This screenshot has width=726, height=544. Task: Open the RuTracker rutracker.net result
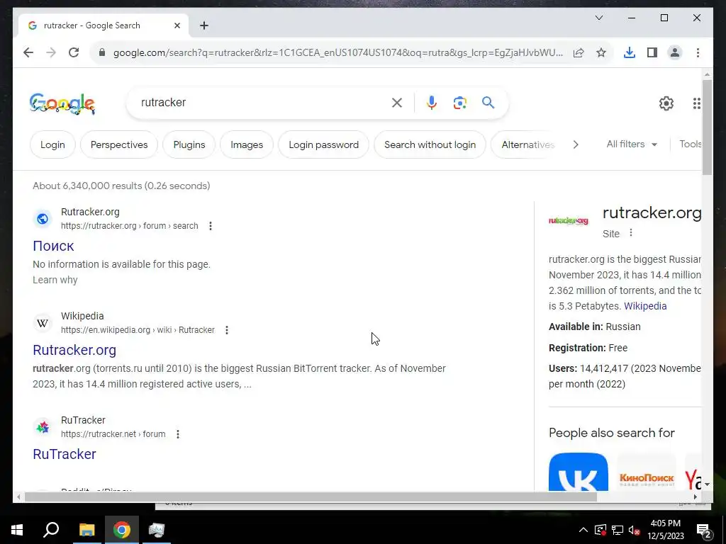(x=65, y=454)
